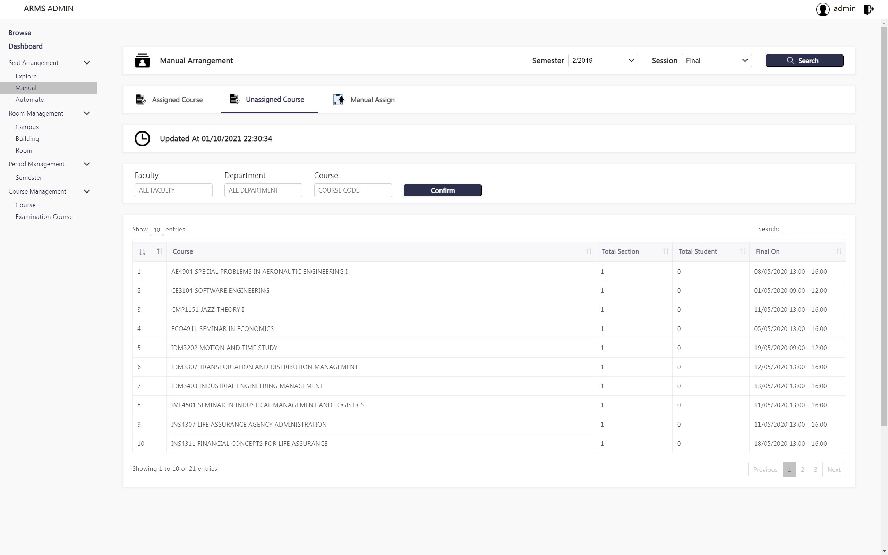Click the logout icon next to admin
Viewport: 888px width, 555px height.
tap(869, 9)
